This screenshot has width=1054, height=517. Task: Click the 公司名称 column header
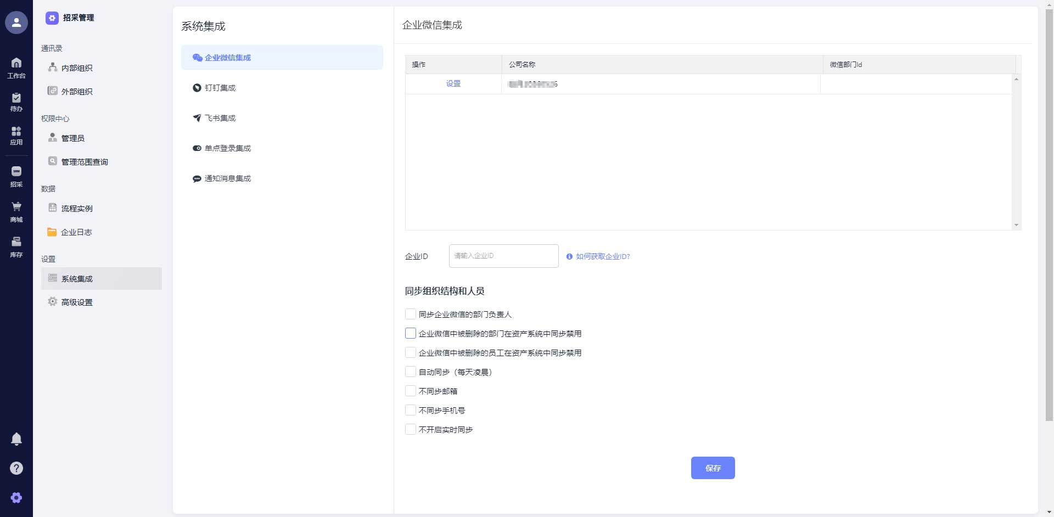[x=662, y=64]
